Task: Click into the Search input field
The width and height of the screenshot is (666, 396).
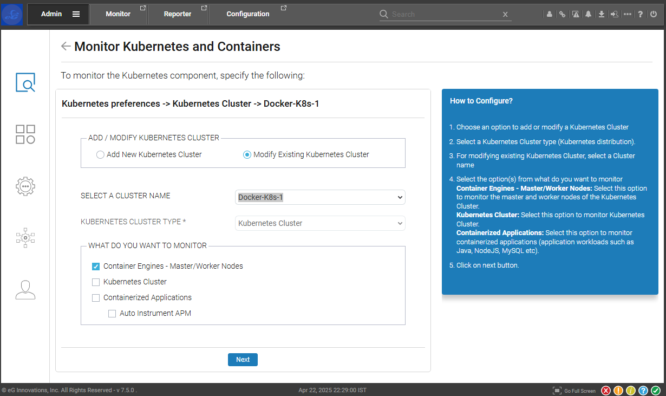Action: (445, 15)
